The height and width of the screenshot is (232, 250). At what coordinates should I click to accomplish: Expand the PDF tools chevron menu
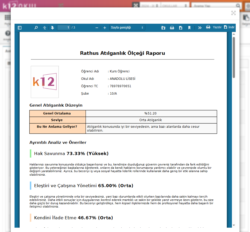[200, 28]
